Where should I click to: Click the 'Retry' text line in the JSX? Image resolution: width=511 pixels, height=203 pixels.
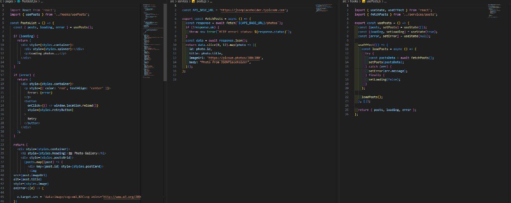pos(32,119)
